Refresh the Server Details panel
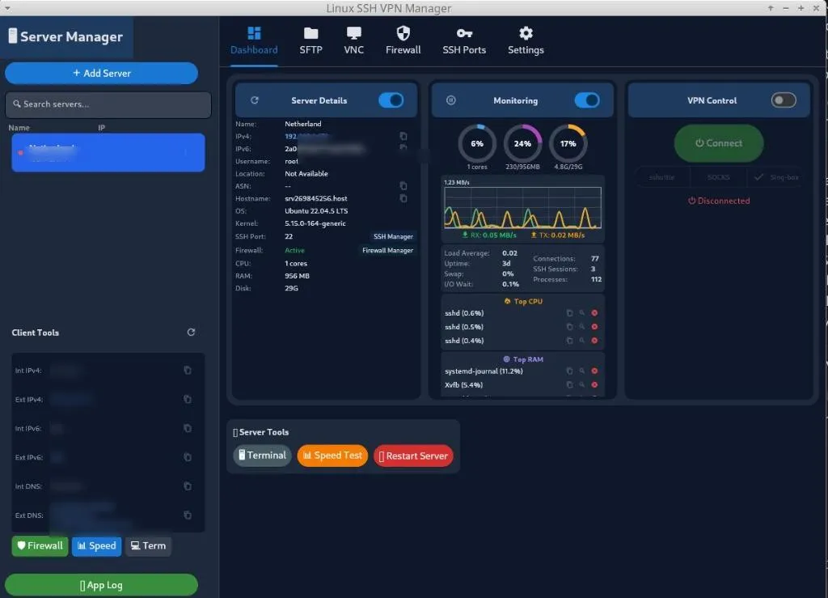Image resolution: width=828 pixels, height=598 pixels. [255, 100]
